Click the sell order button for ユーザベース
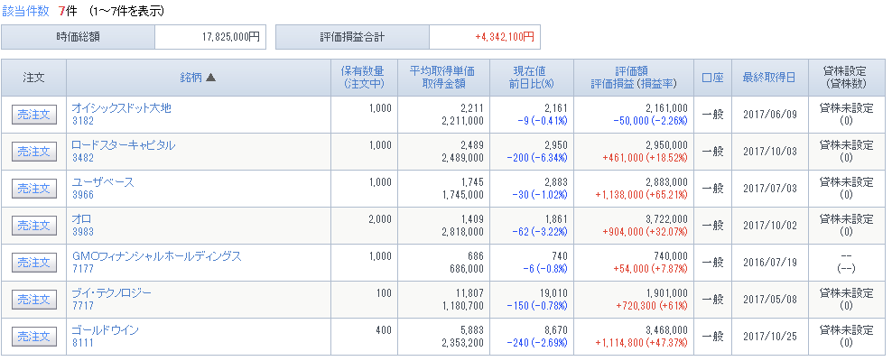Image resolution: width=892 pixels, height=361 pixels. [34, 189]
